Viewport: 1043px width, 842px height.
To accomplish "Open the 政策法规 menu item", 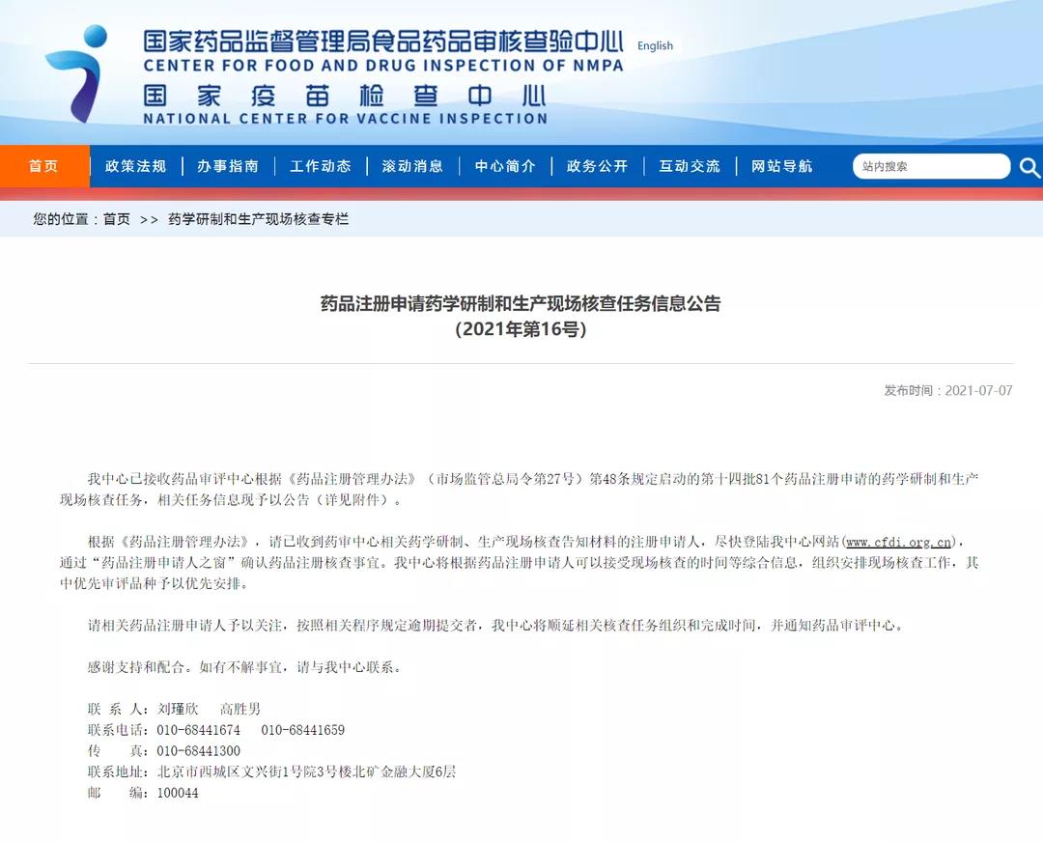I will [136, 166].
